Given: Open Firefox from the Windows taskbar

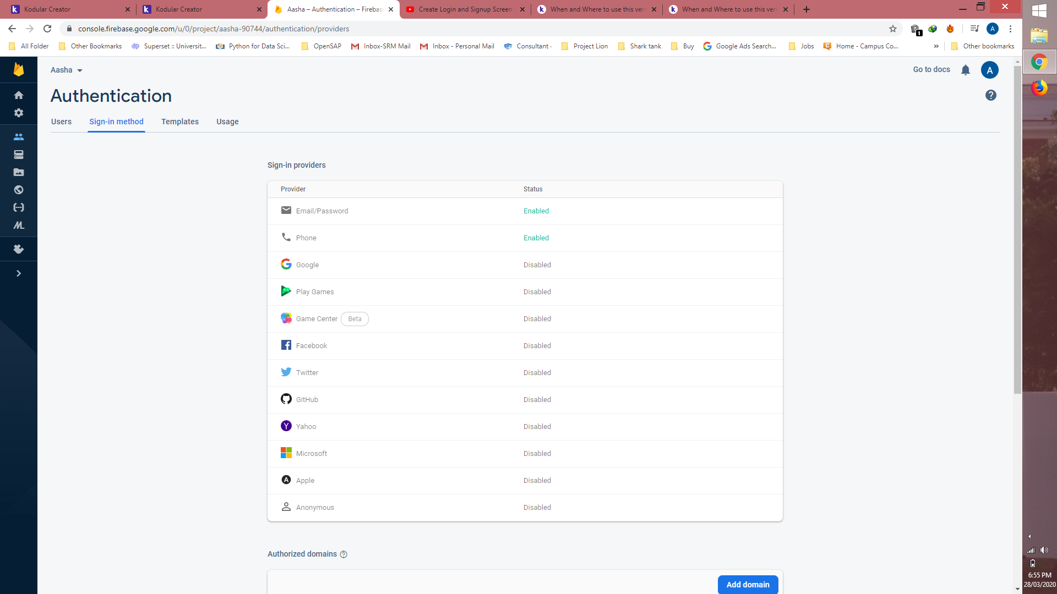Looking at the screenshot, I should 1039,88.
